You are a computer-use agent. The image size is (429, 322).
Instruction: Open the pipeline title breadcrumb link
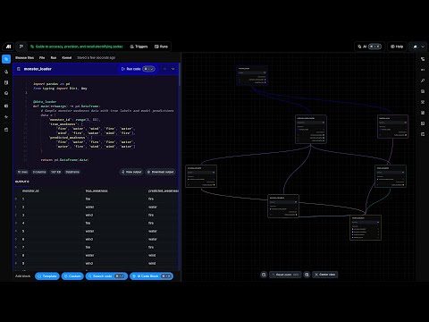pos(79,47)
